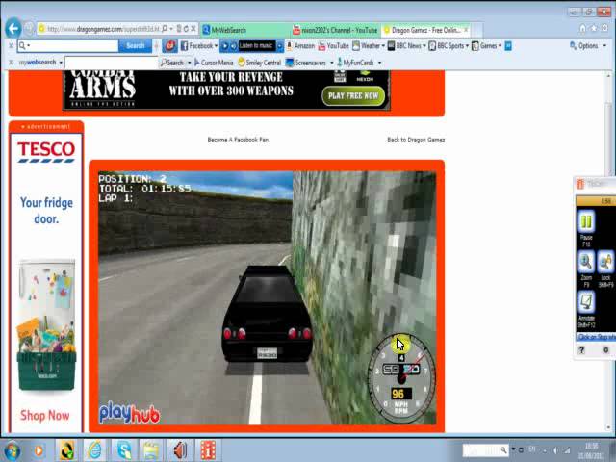This screenshot has width=616, height=462.
Task: Open the yellow notes taskbar icon
Action: [151, 450]
